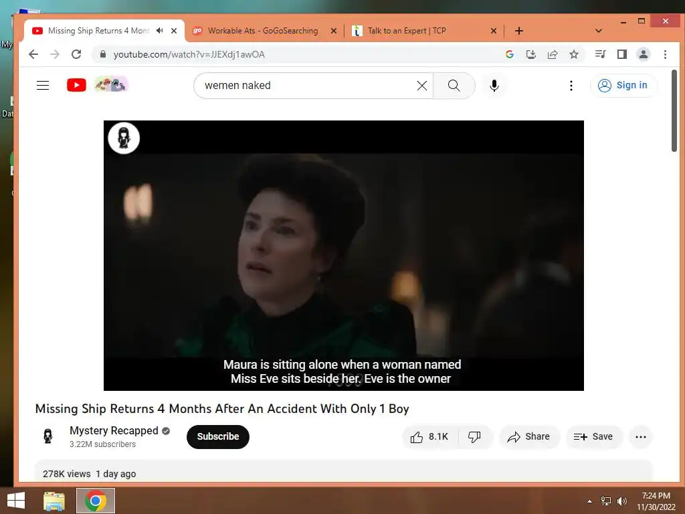Click the video title text
The image size is (685, 514).
pyautogui.click(x=222, y=409)
